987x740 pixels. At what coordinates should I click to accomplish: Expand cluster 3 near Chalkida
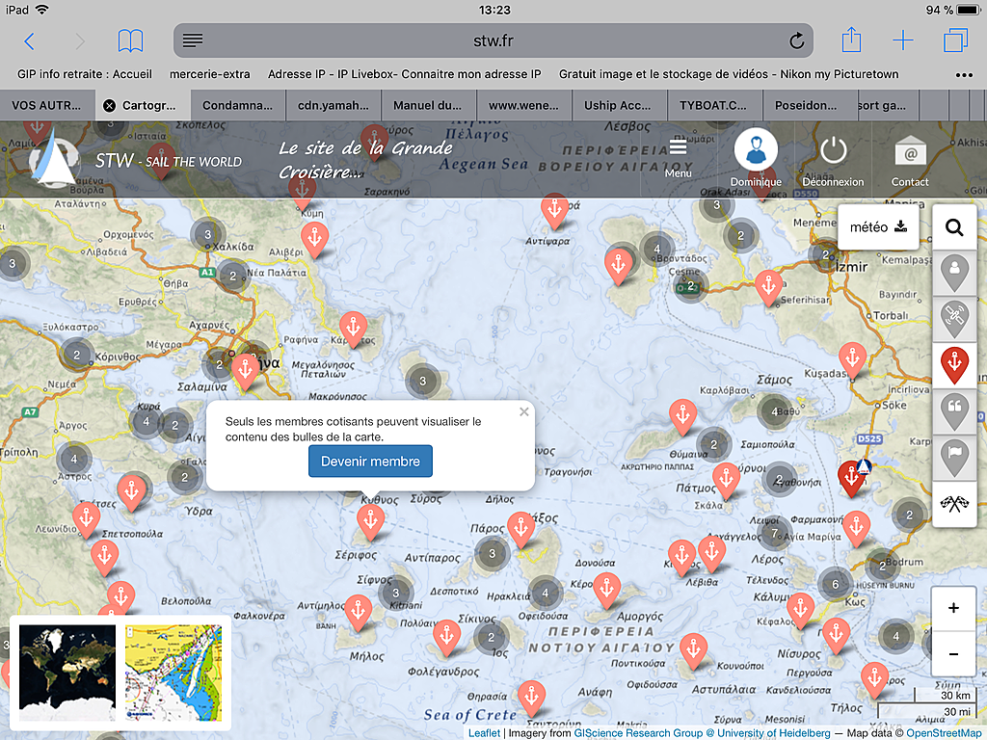(x=208, y=235)
